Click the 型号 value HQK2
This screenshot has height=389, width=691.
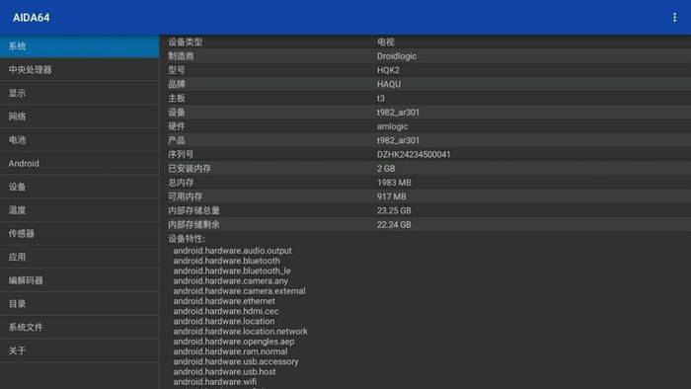388,70
